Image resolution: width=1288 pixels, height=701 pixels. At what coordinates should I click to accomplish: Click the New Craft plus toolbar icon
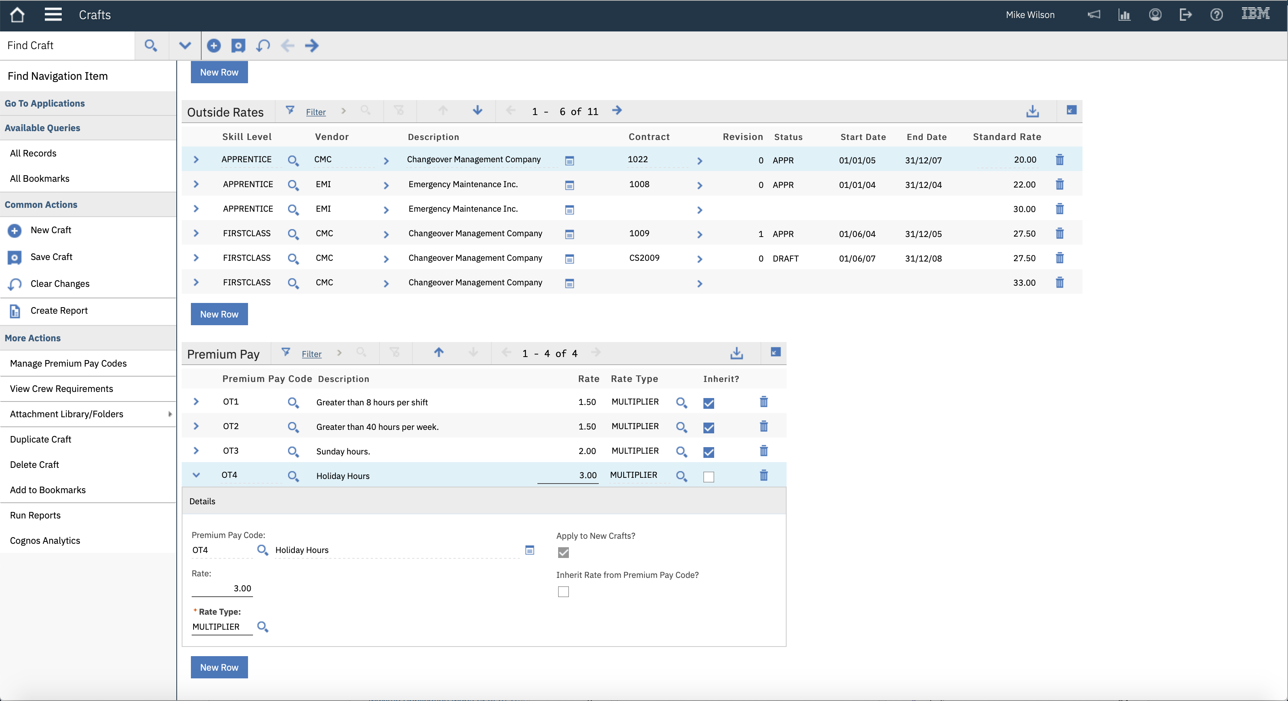214,46
